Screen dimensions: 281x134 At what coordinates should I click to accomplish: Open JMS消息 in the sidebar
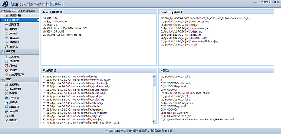click(x=14, y=47)
